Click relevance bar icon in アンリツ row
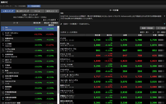The image size is (166, 104). coord(161,40)
